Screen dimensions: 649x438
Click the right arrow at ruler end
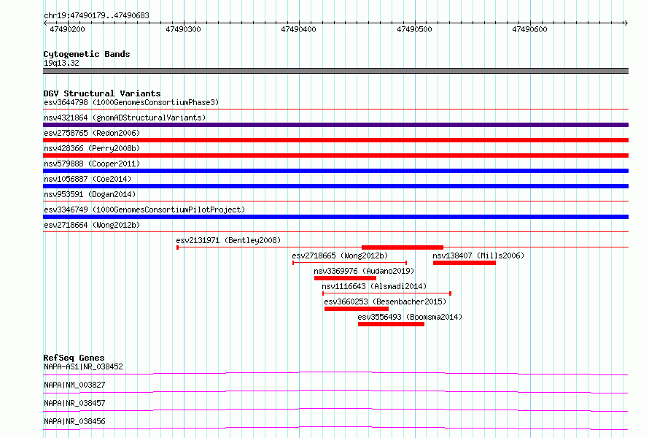click(x=626, y=23)
